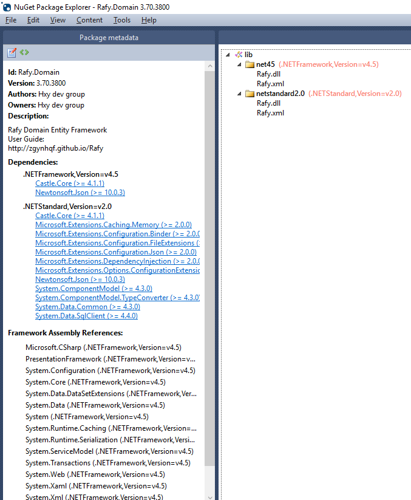Screen dimensions: 411x500
Task: Click the metadata scrollbar up arrow
Action: (x=210, y=66)
